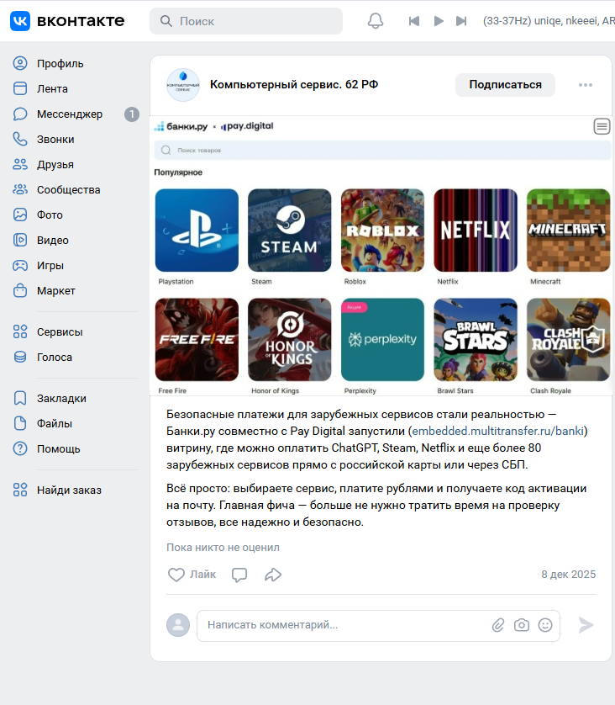Open Фото section
The width and height of the screenshot is (615, 705).
(x=50, y=215)
